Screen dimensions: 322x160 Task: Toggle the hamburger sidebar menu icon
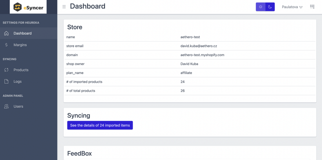tap(64, 7)
